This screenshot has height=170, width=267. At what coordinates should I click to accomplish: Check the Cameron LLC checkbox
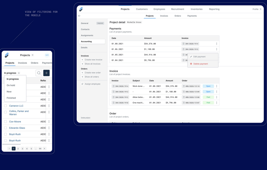(x=6, y=106)
